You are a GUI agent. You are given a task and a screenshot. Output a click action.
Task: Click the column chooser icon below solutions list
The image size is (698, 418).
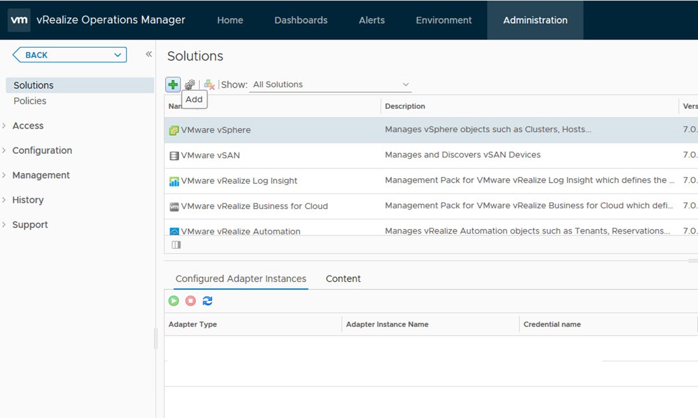(176, 245)
